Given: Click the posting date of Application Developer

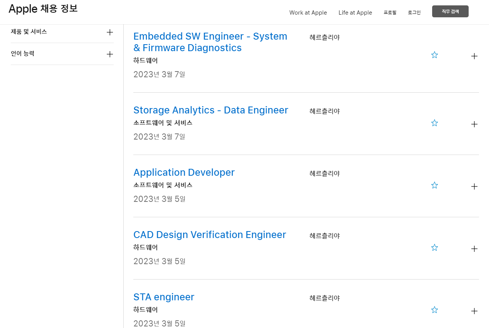Looking at the screenshot, I should click(159, 199).
